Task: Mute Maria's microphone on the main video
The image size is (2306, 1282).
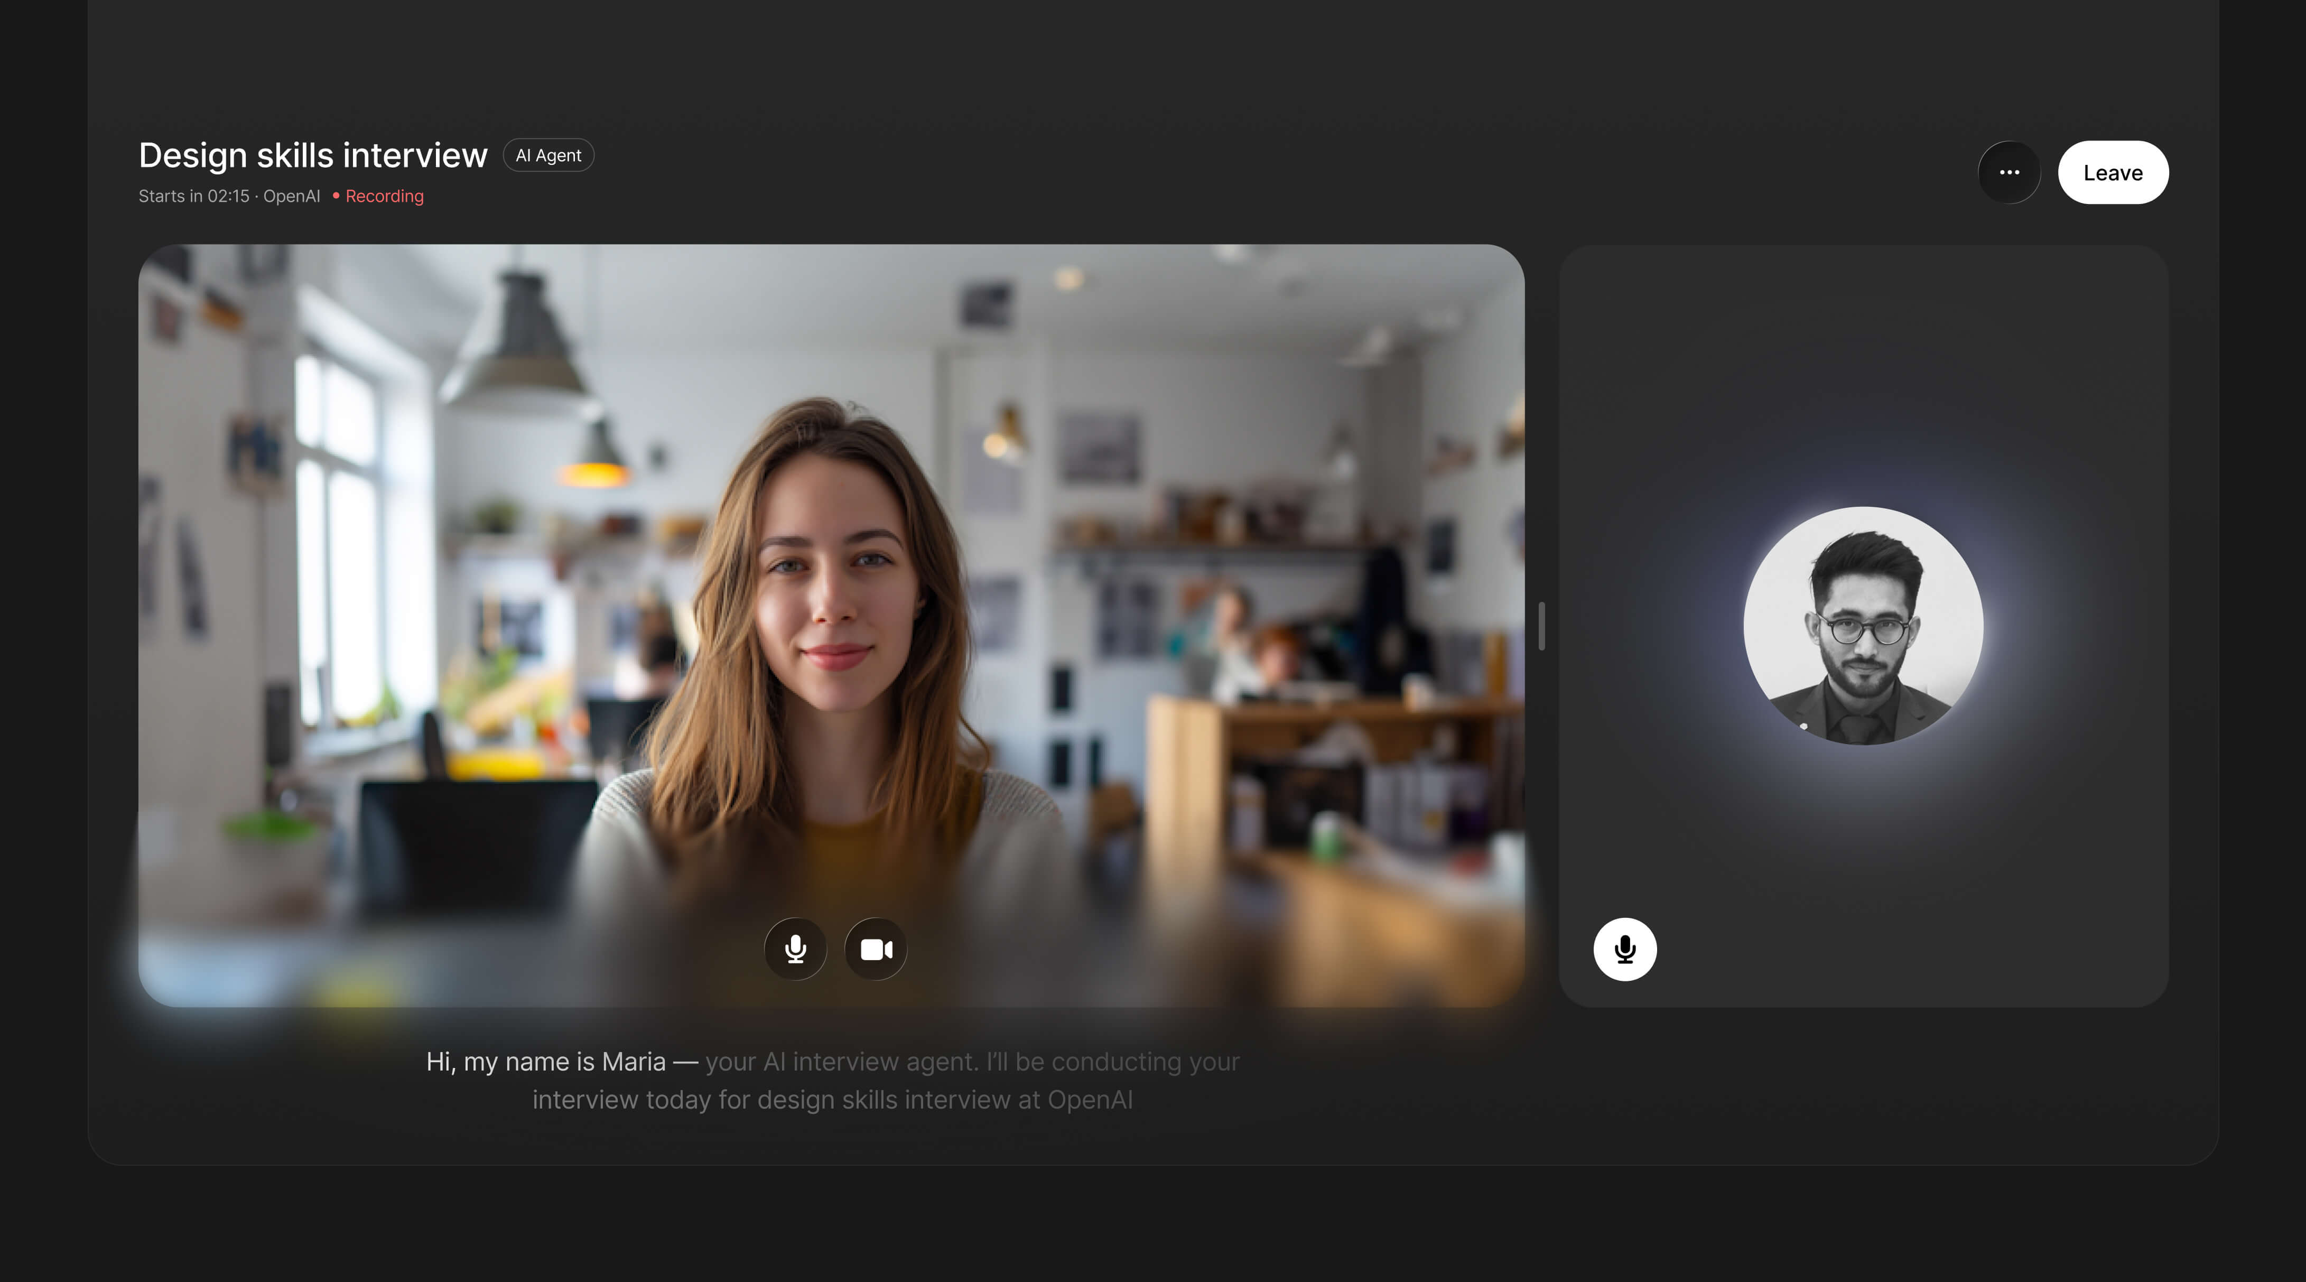Action: [x=795, y=949]
